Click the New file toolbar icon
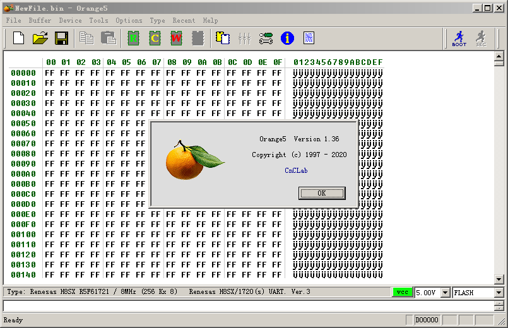Screen dimensions: 508x328 click(18, 38)
